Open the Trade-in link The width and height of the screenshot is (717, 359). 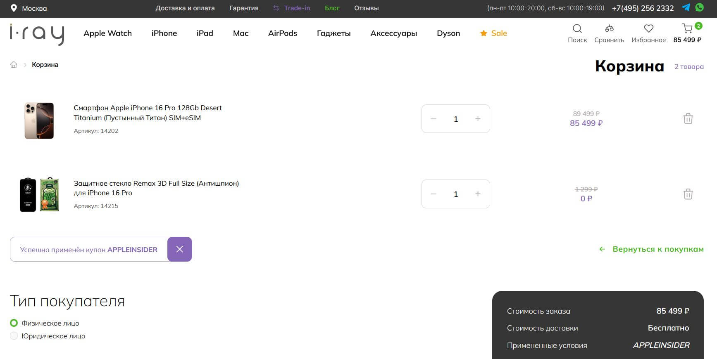[297, 8]
